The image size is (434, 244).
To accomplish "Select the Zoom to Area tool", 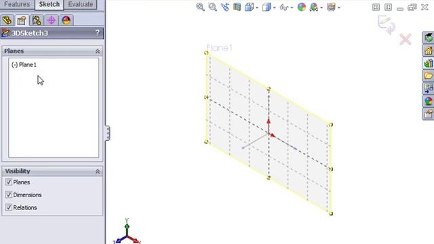I will [212, 7].
